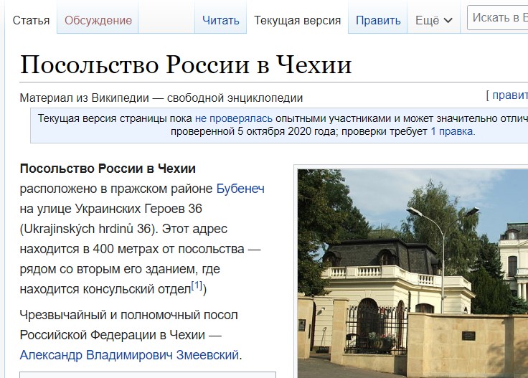Open Александр Владимирович Змеевский article link
528x378 pixels.
129,354
